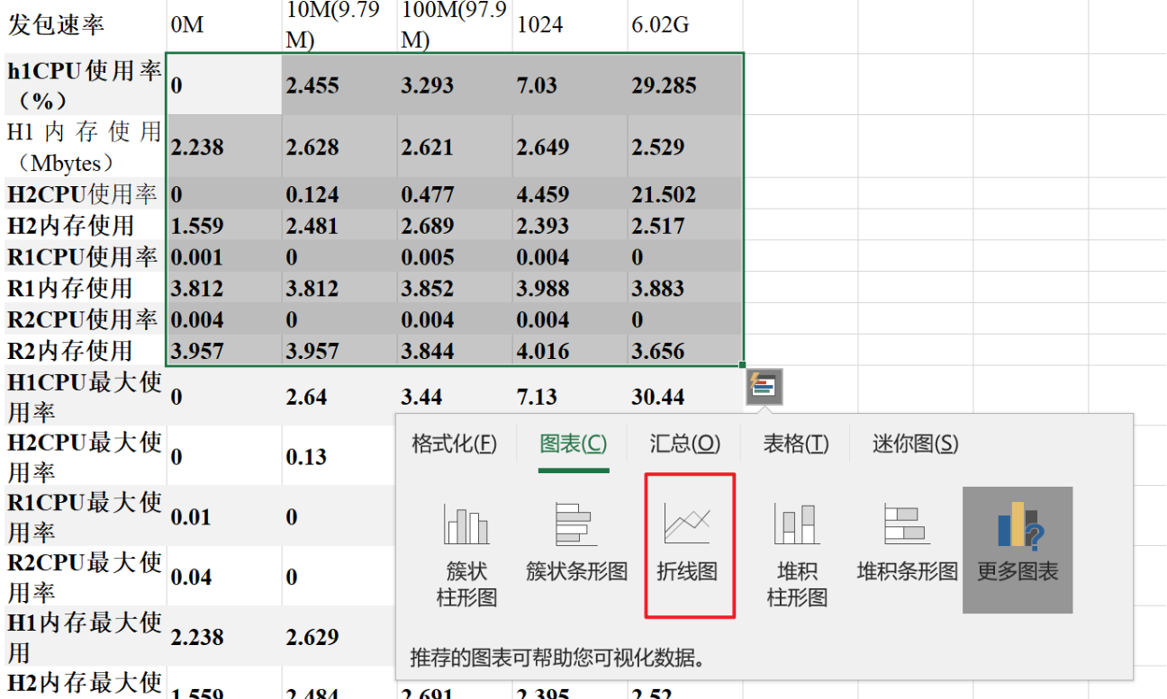This screenshot has height=699, width=1167.
Task: Select the H2内存使用 row label
Action: pyautogui.click(x=83, y=225)
